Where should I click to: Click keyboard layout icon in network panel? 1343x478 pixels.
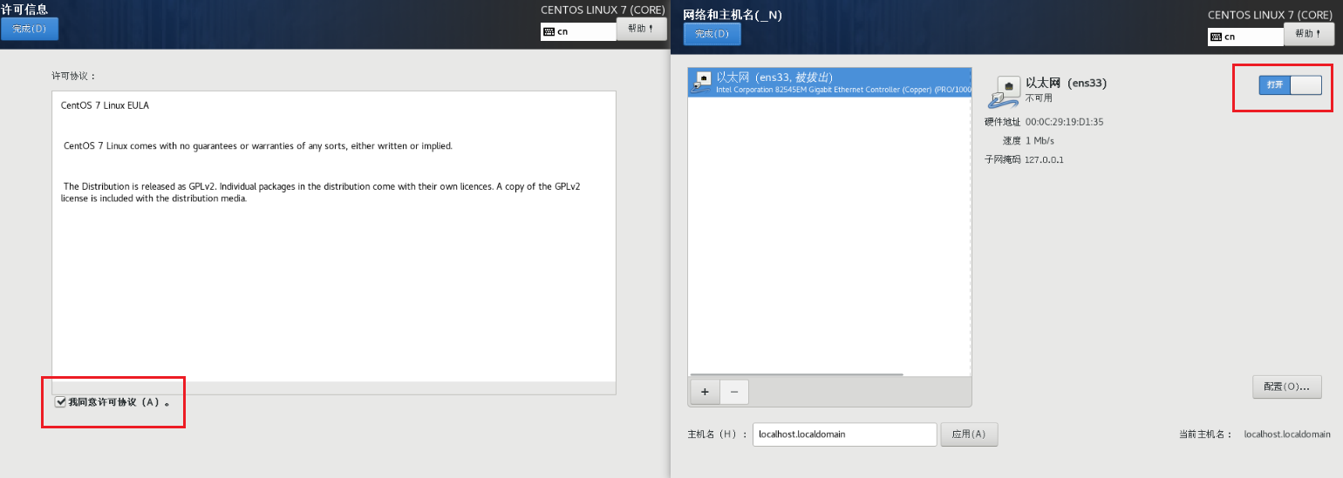[x=1216, y=37]
